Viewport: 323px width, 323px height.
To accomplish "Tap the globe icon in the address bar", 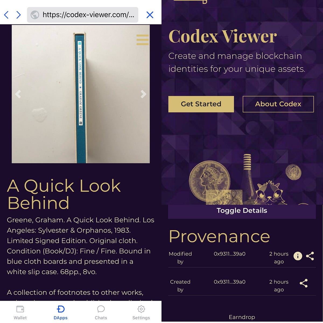I will click(35, 15).
